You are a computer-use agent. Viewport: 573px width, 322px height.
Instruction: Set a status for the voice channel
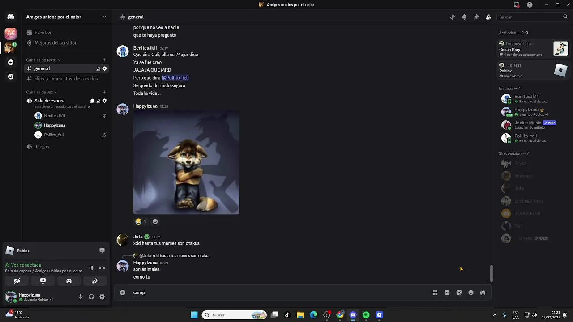tap(62, 107)
